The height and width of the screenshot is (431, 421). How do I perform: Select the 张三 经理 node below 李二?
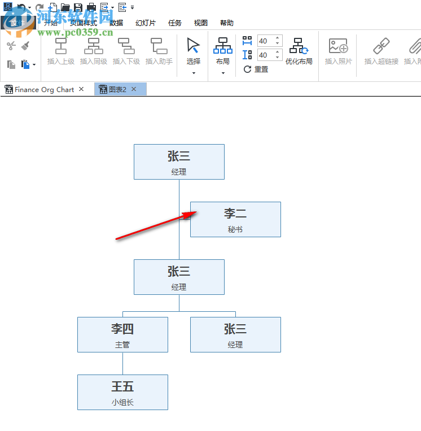coord(179,277)
